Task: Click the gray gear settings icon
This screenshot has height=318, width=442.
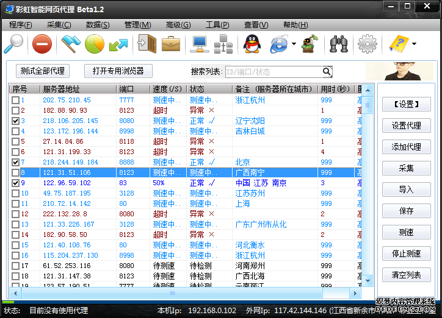Action: click(368, 44)
